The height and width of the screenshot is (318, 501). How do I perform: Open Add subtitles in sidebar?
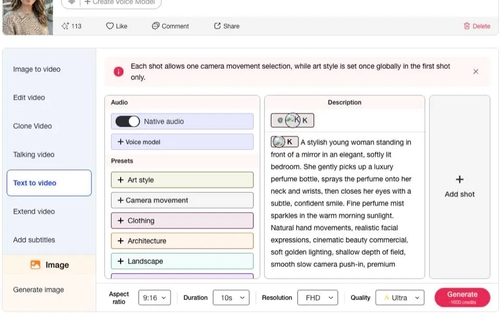coord(34,240)
